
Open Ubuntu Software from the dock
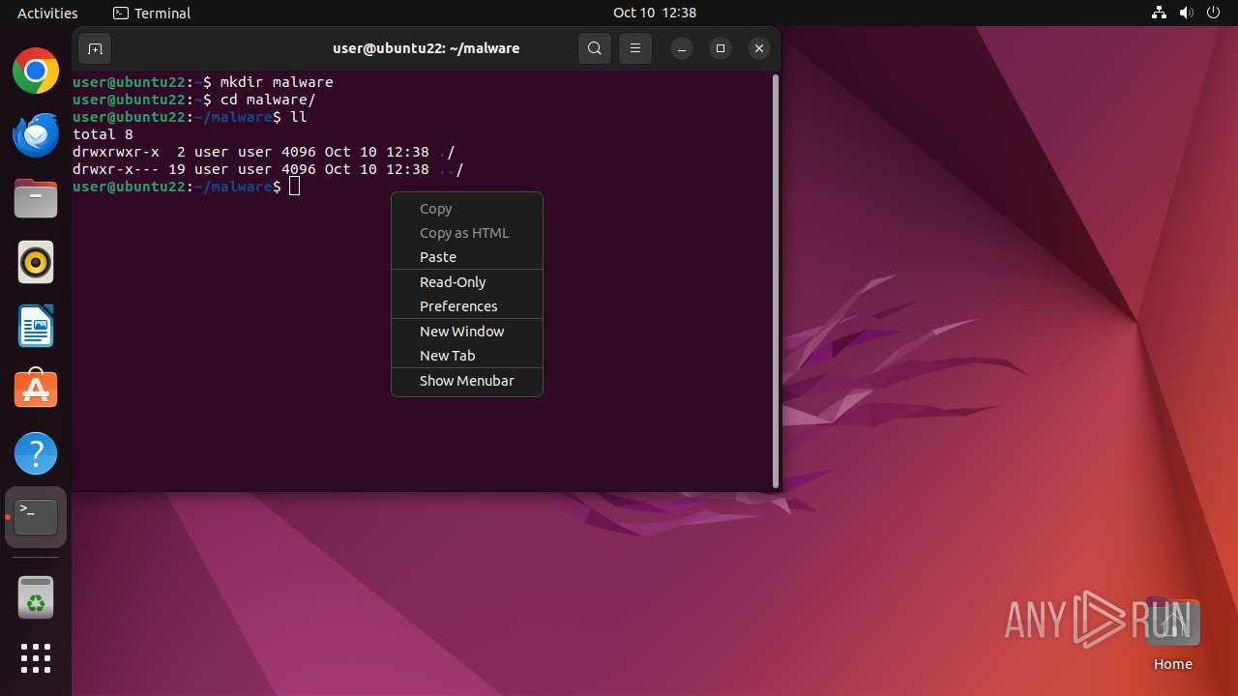36,390
